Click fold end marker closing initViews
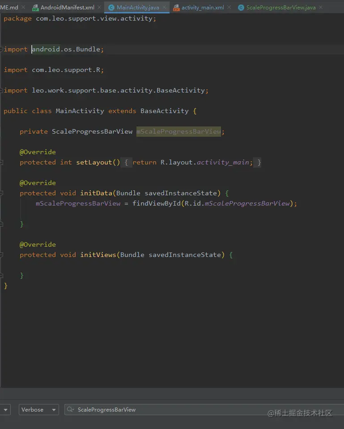This screenshot has height=429, width=344. pyautogui.click(x=1, y=276)
